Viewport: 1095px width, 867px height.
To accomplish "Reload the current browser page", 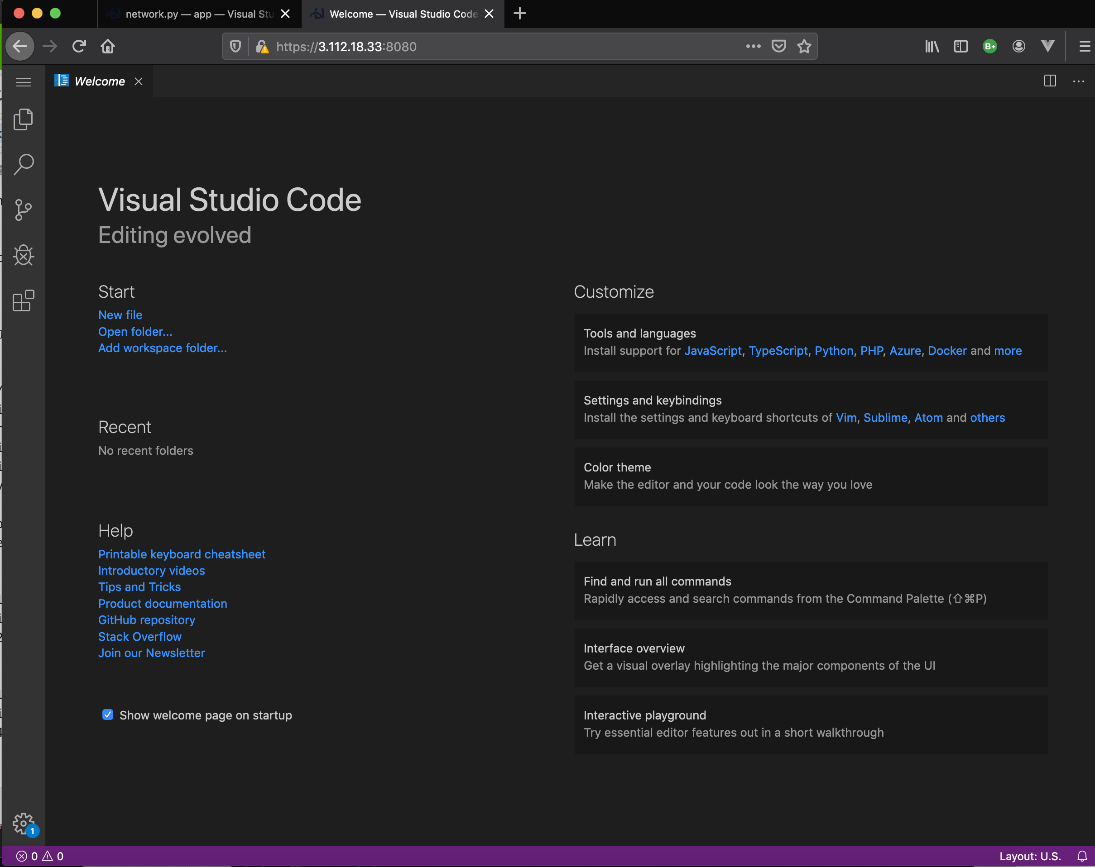I will coord(79,46).
